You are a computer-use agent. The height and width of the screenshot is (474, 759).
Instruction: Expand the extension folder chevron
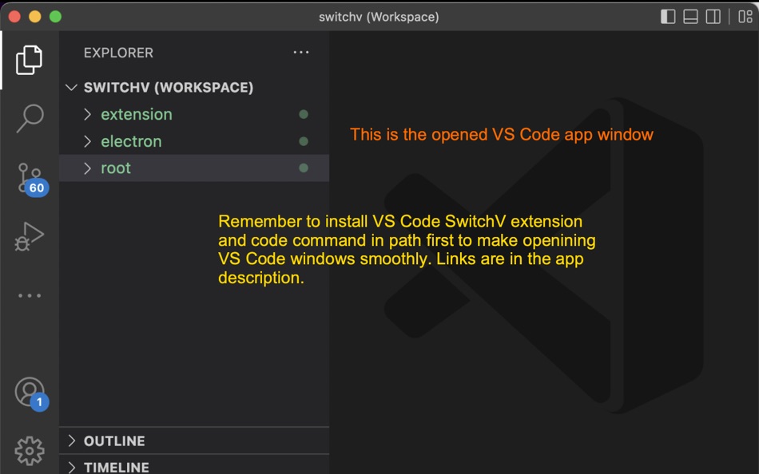click(x=88, y=114)
